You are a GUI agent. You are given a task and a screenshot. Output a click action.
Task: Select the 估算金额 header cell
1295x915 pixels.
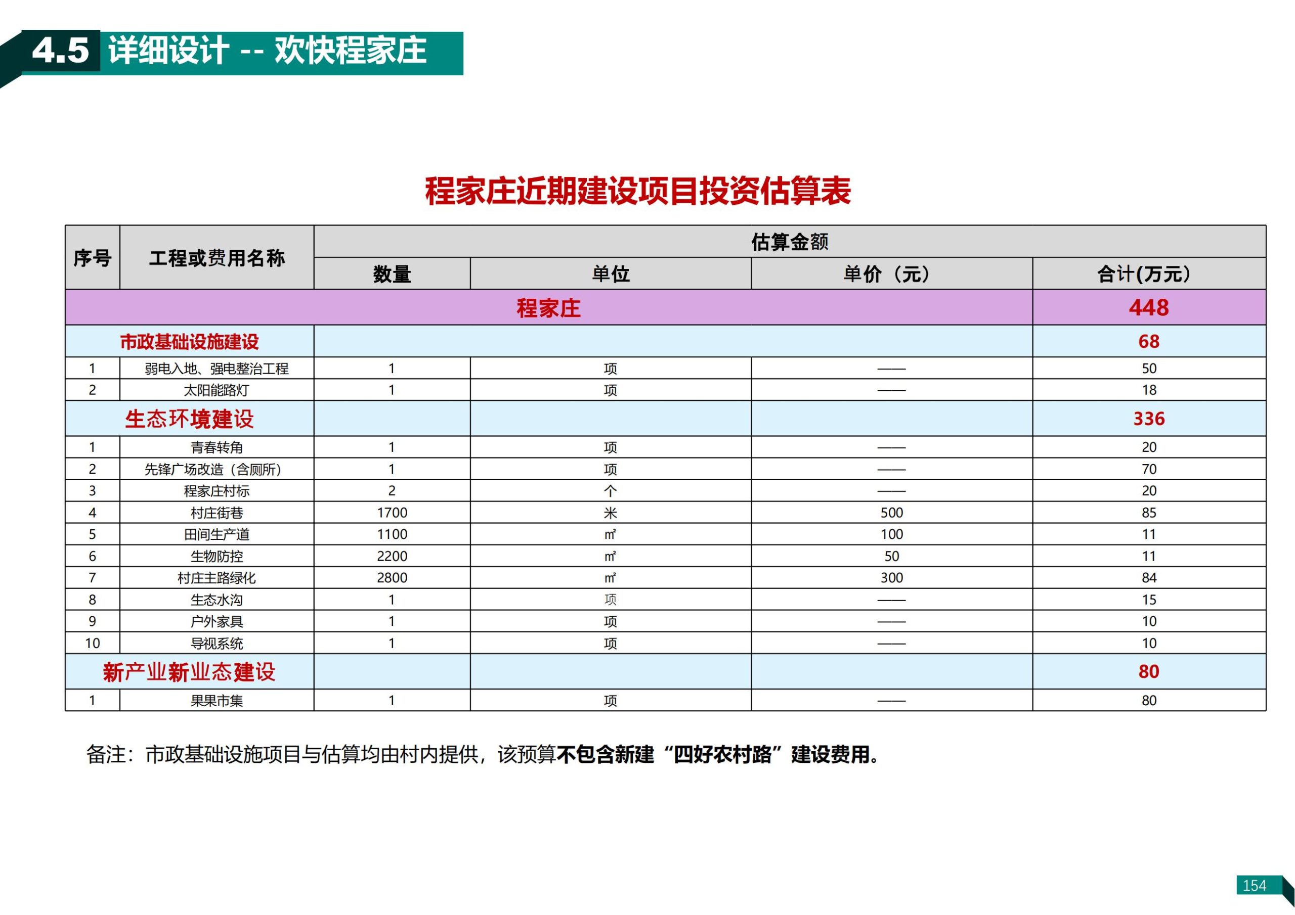[790, 242]
